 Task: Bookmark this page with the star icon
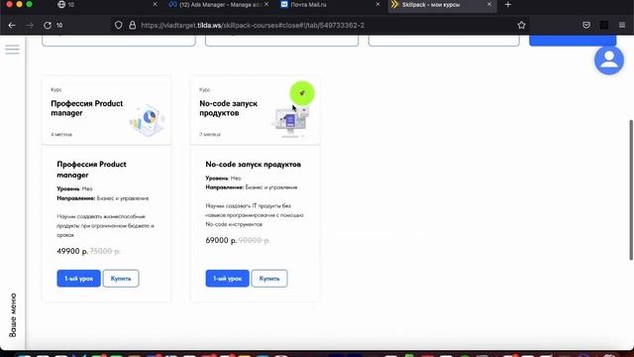(x=522, y=25)
